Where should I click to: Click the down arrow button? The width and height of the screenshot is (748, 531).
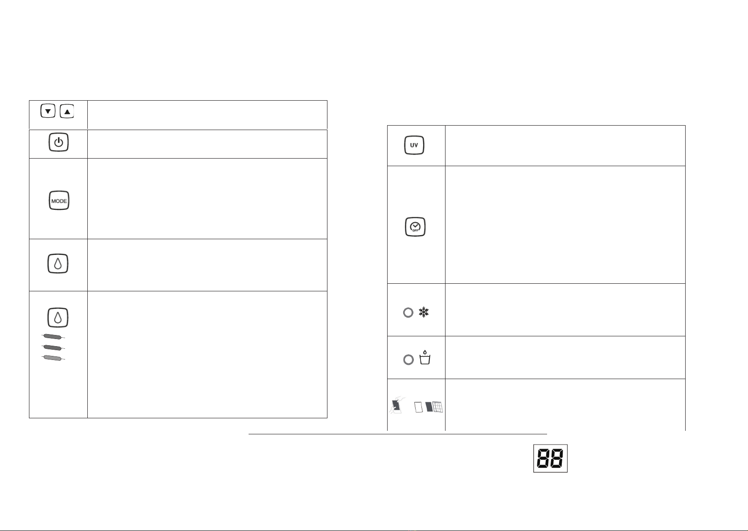(x=48, y=111)
